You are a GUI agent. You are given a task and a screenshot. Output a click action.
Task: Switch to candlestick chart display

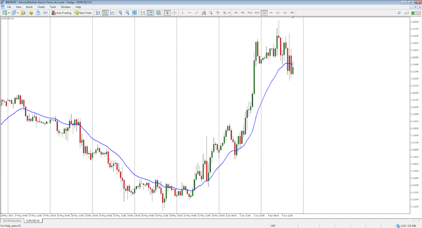[x=105, y=13]
